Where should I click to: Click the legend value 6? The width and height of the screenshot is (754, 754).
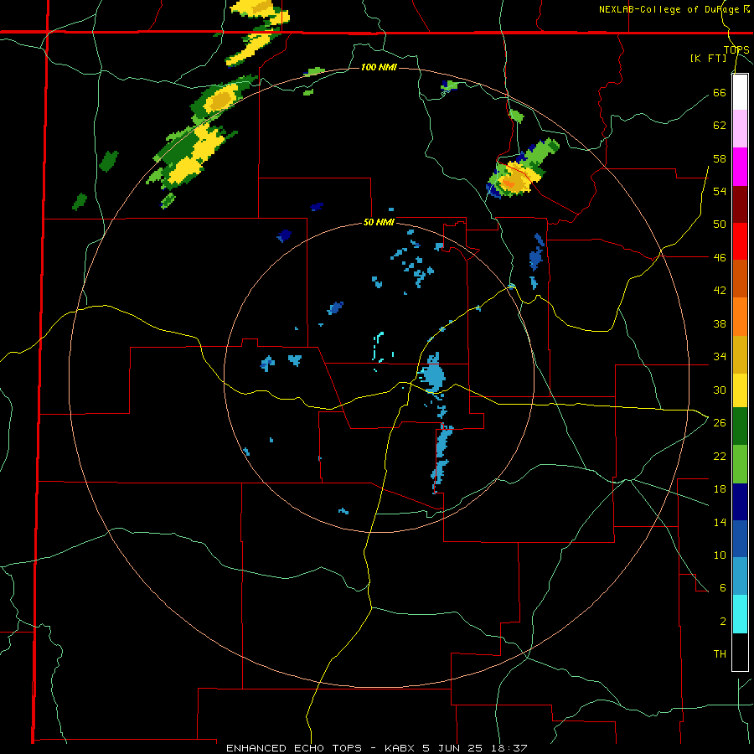coord(723,588)
